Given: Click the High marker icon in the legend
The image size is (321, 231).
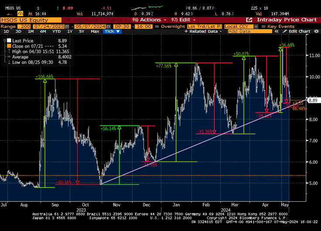Looking at the screenshot, I should click(9, 51).
